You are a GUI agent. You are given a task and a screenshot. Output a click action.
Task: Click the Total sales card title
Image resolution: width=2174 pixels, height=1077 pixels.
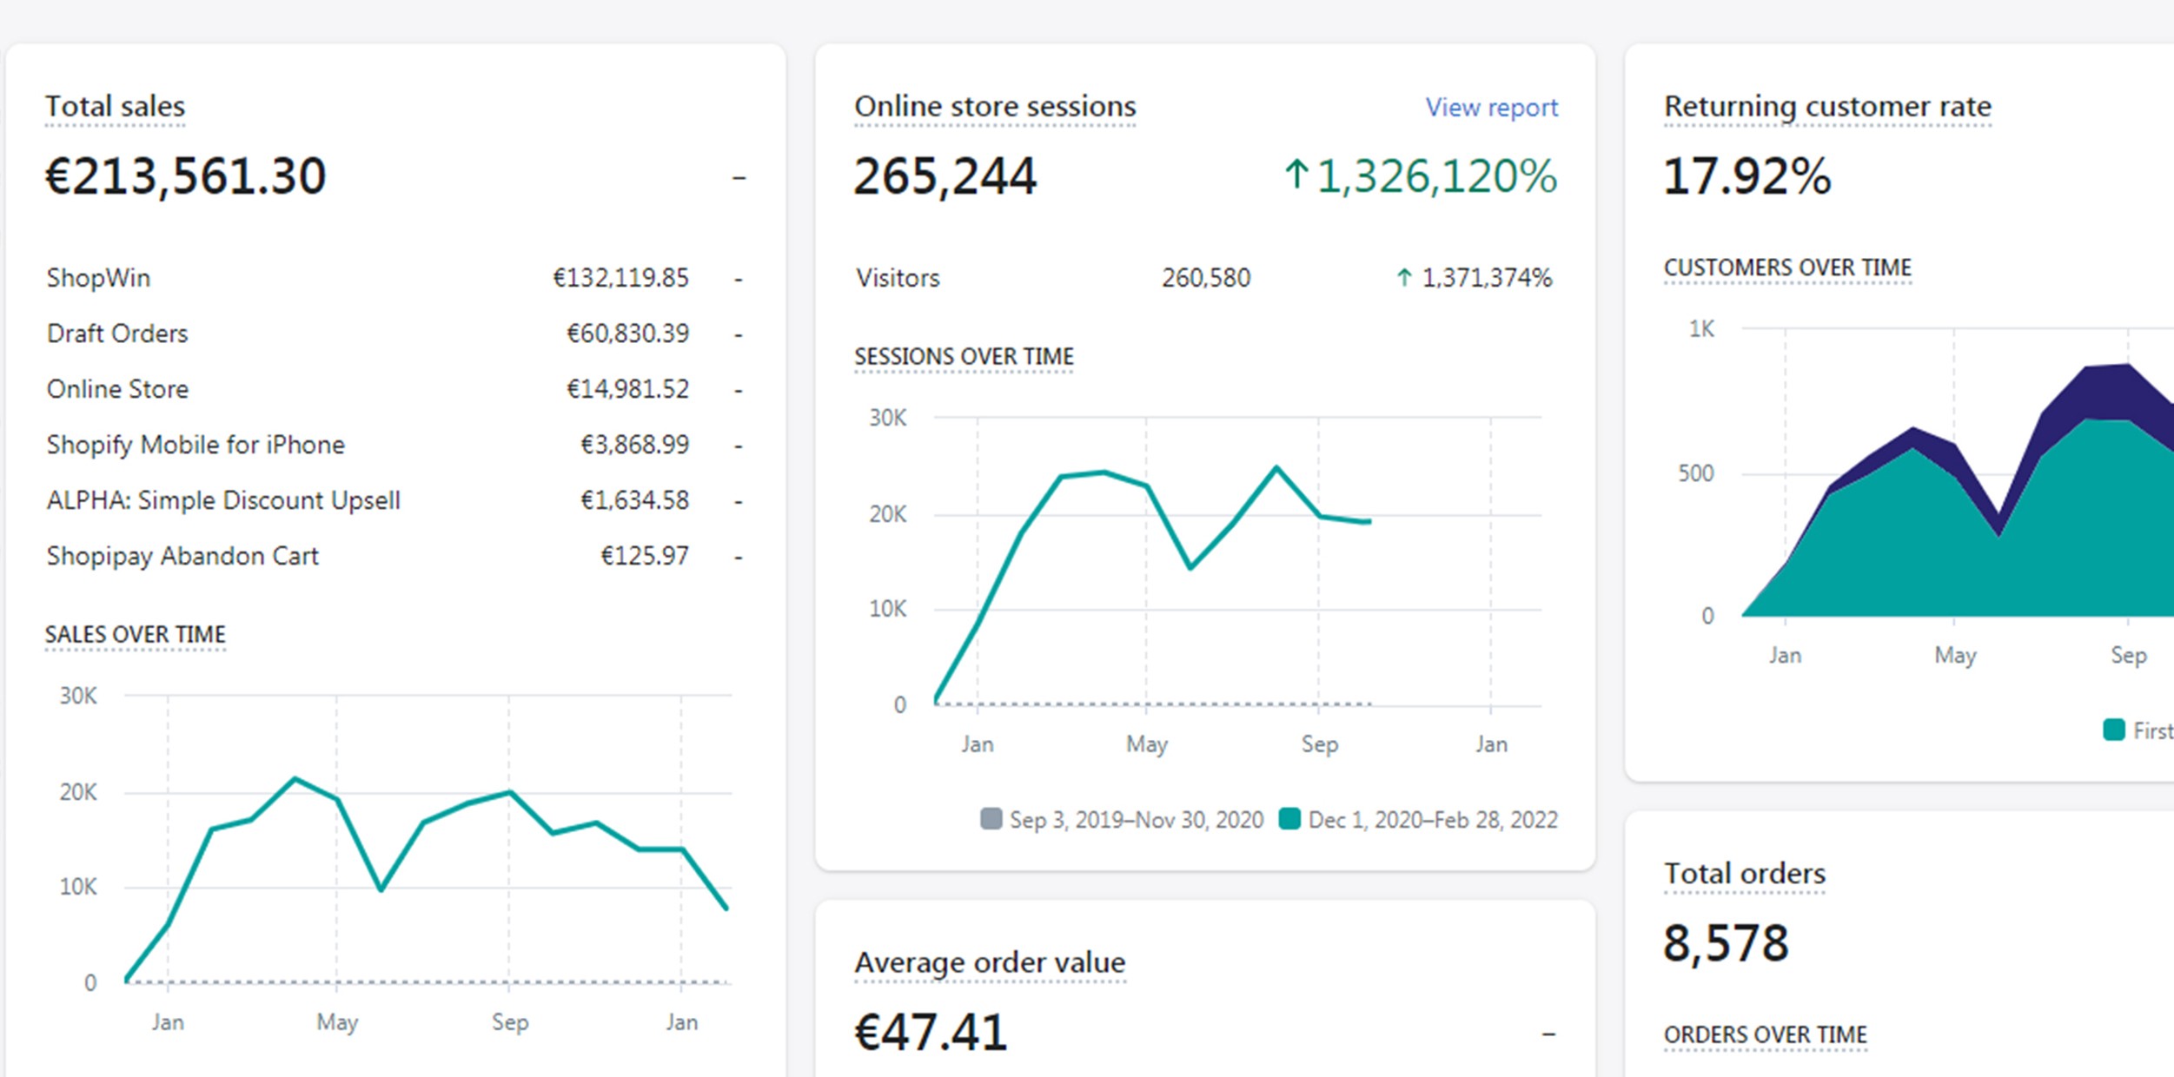[x=114, y=106]
